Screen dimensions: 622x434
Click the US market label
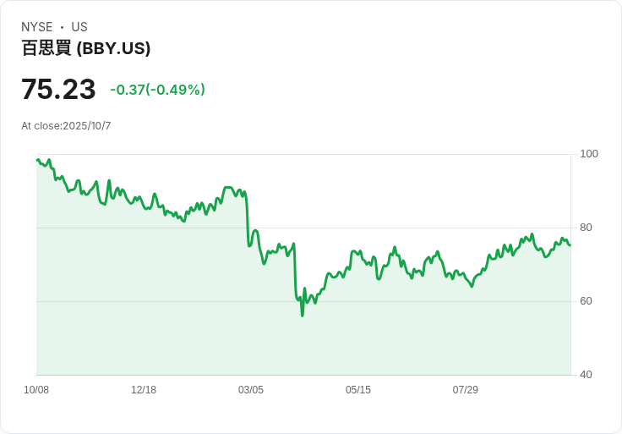pos(79,27)
